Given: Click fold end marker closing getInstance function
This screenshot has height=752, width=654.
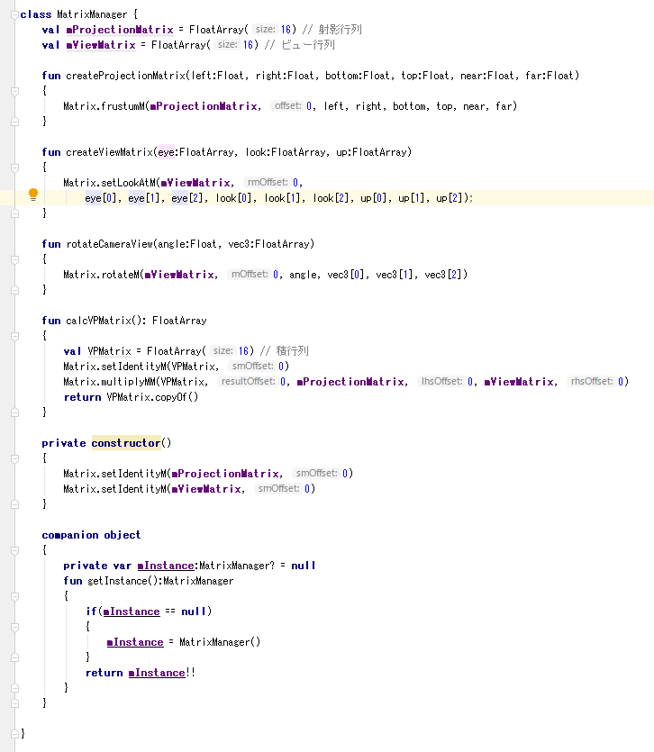Looking at the screenshot, I should point(15,688).
